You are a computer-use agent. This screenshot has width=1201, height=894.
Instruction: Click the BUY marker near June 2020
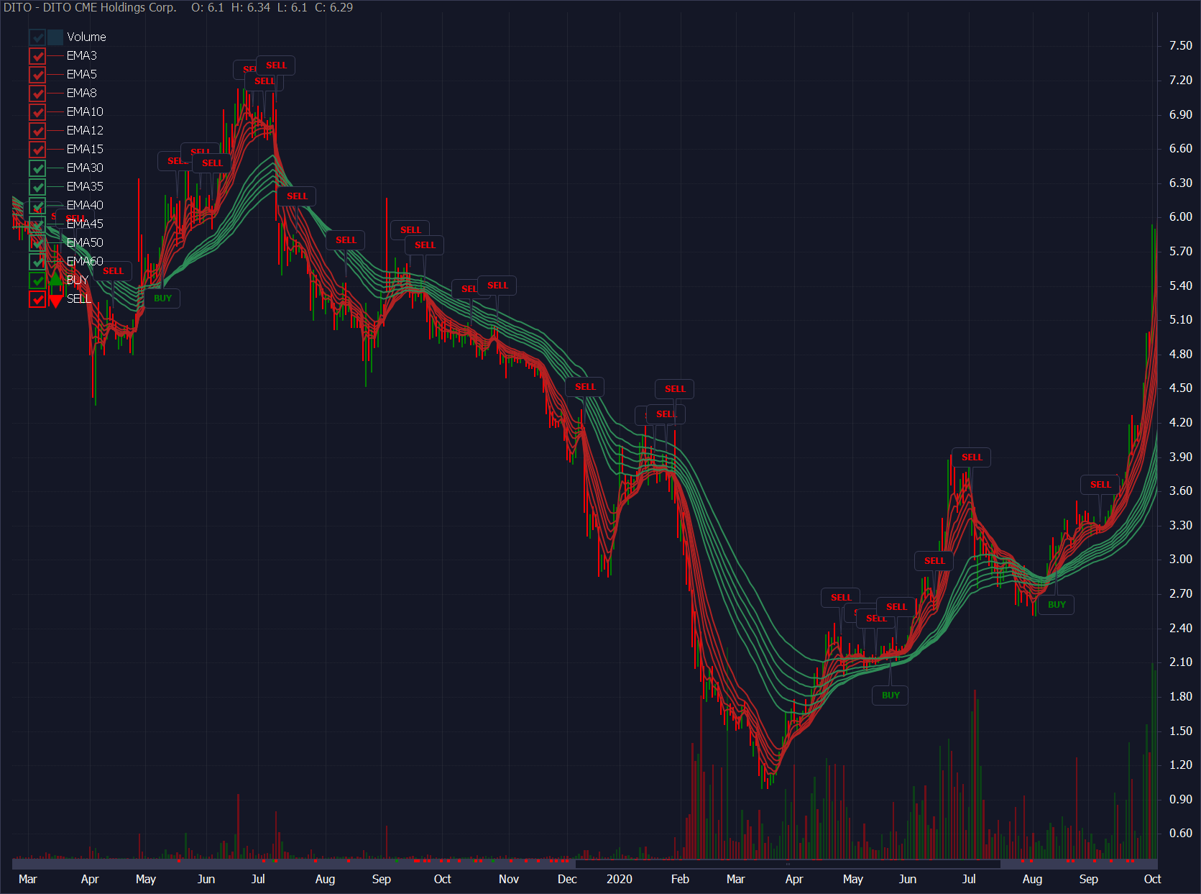(891, 695)
